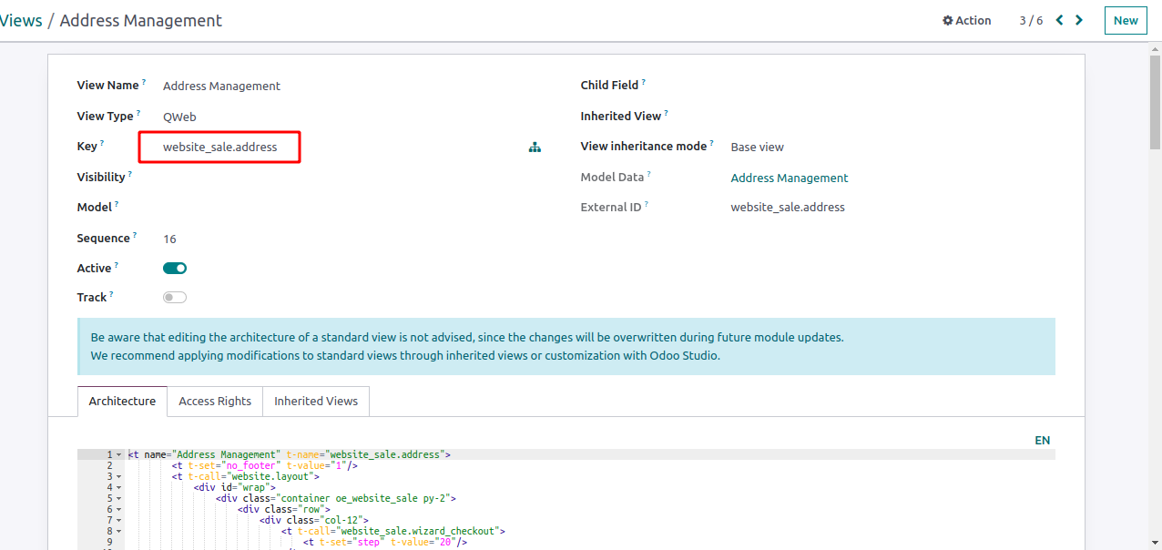Click the EN language button

pyautogui.click(x=1043, y=440)
